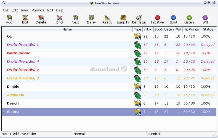Screen dimensions: 218x138
Task: Open the Roll menu
Action: coord(50,10)
